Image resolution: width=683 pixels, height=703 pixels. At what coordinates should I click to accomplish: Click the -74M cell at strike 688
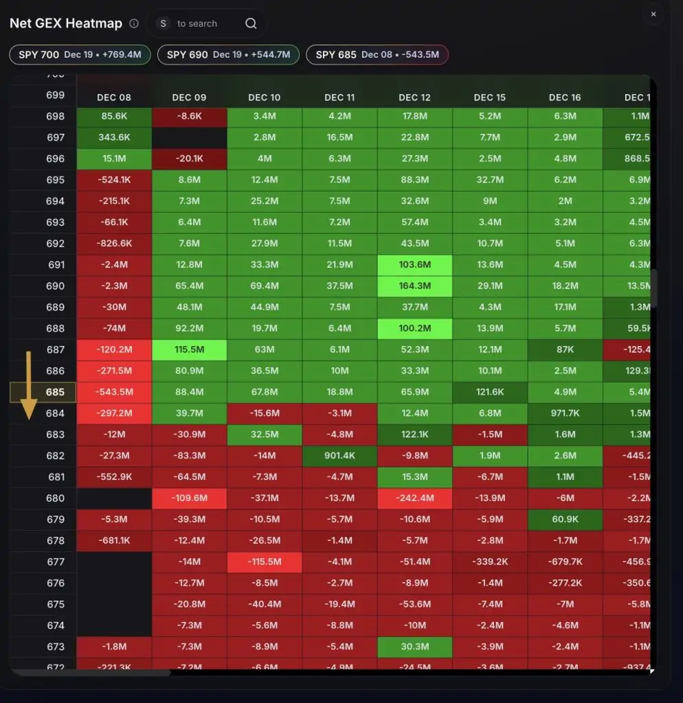[114, 328]
